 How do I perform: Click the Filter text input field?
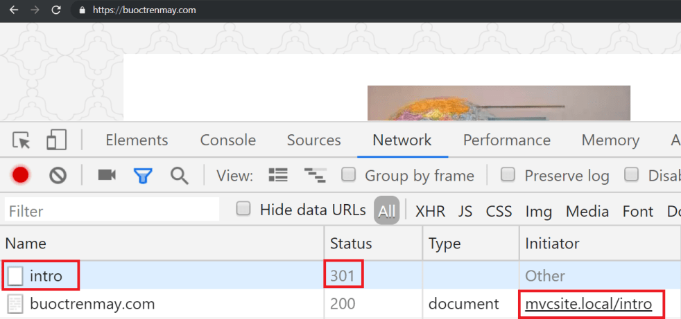click(111, 210)
